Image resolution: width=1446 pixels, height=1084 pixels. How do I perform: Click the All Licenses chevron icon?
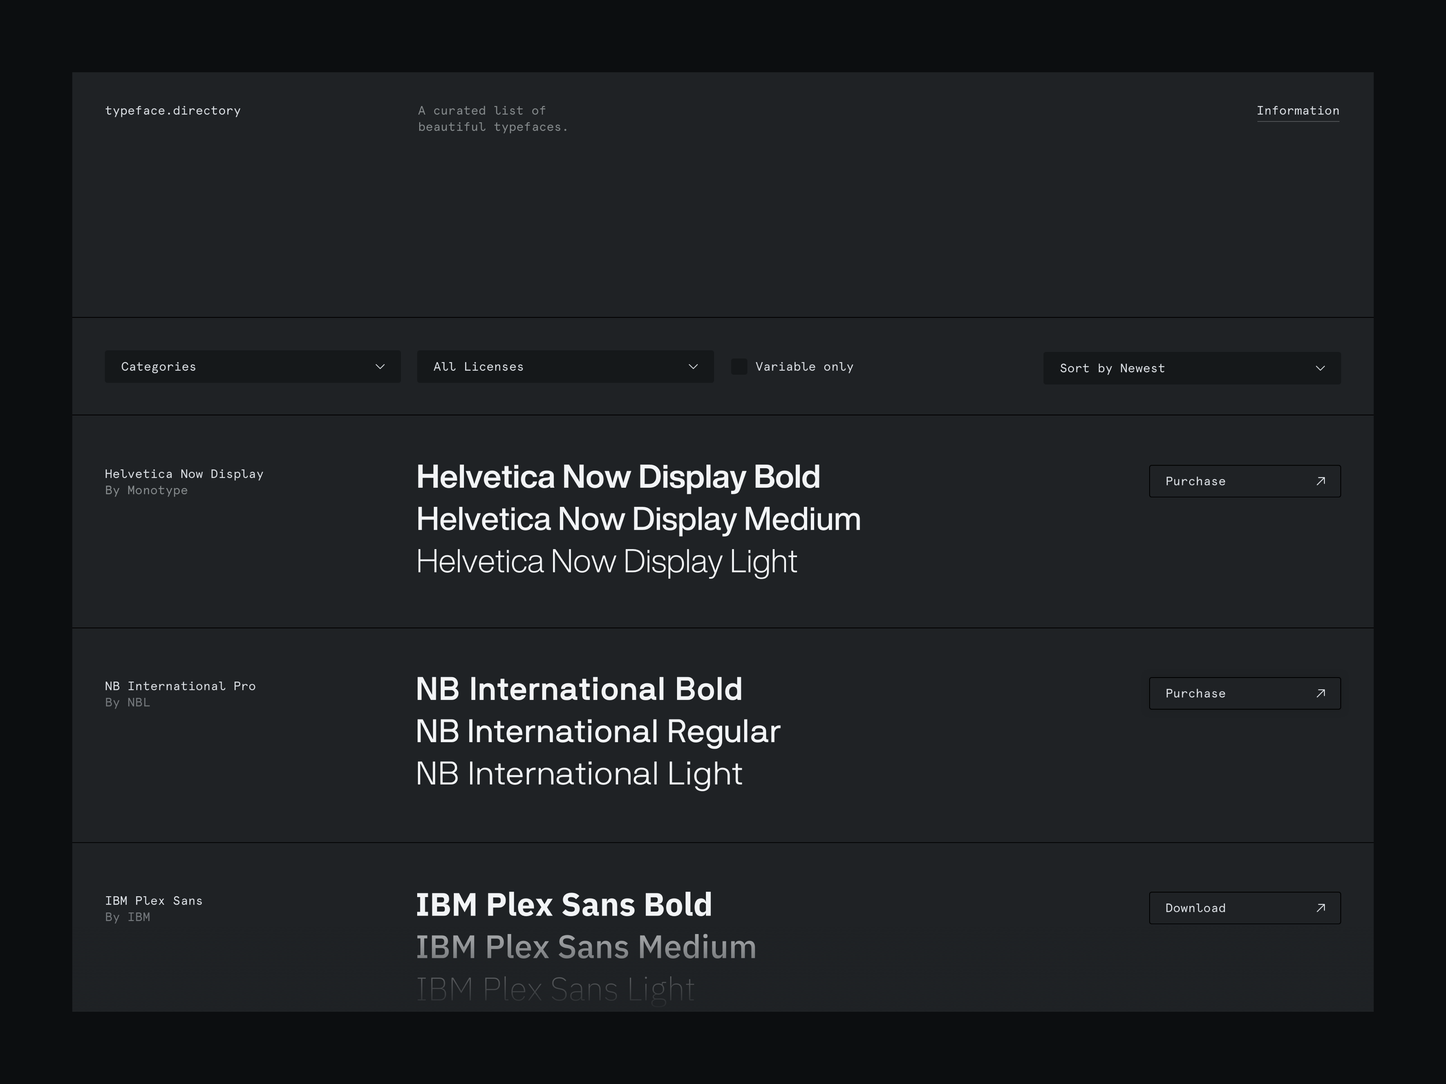point(693,367)
